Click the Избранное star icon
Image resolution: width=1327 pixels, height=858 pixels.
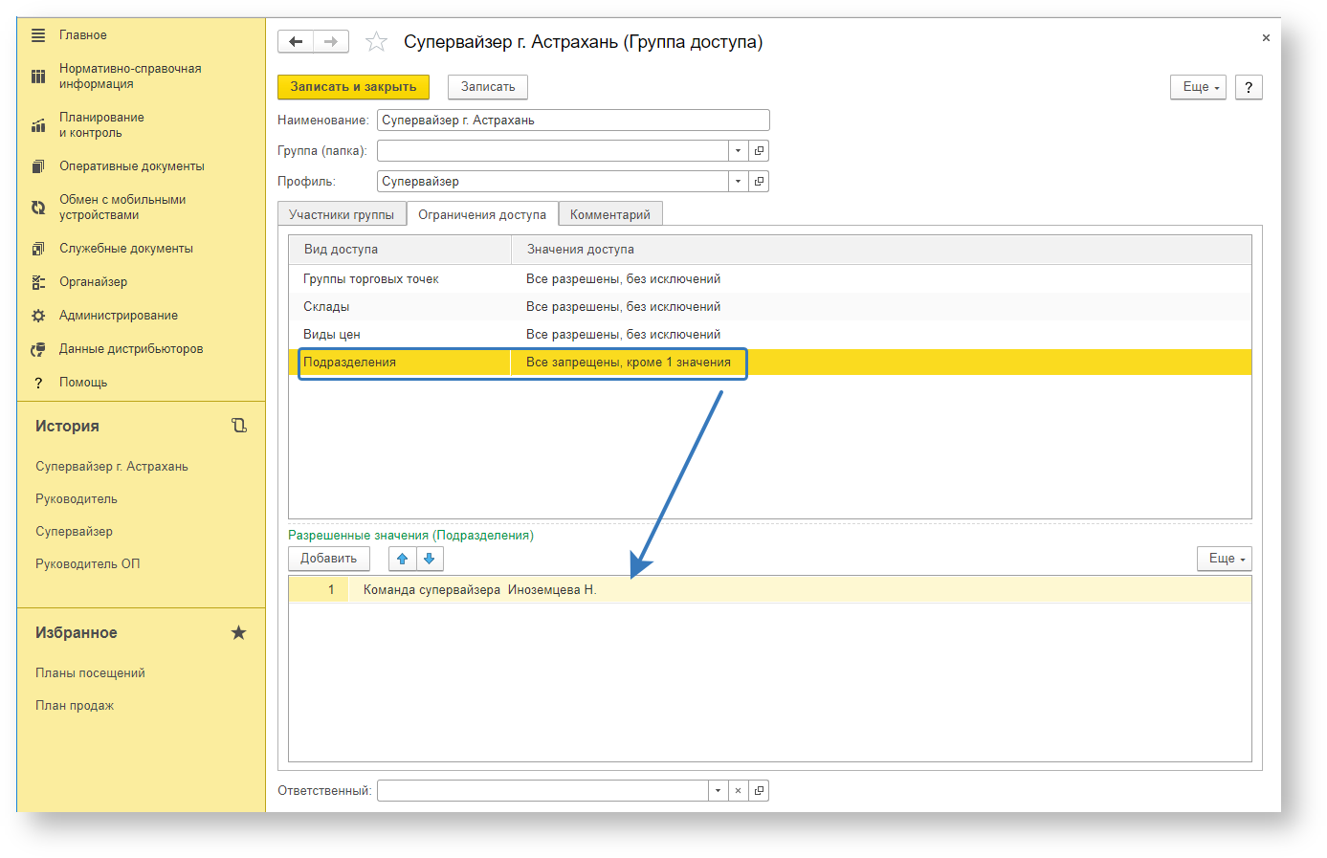pos(239,632)
